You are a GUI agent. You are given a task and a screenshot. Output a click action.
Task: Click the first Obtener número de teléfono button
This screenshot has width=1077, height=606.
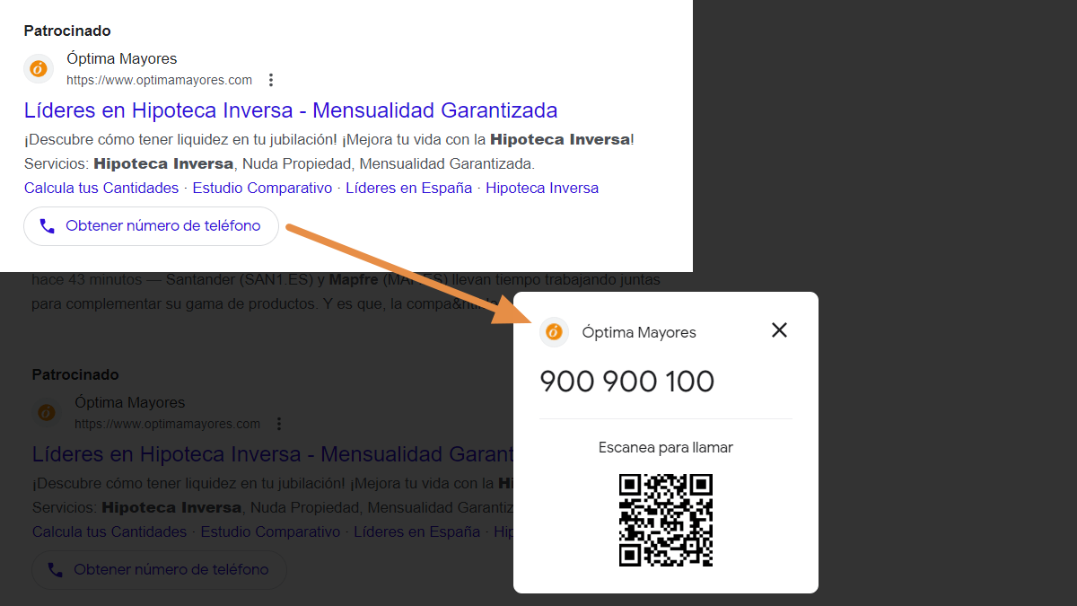(151, 225)
